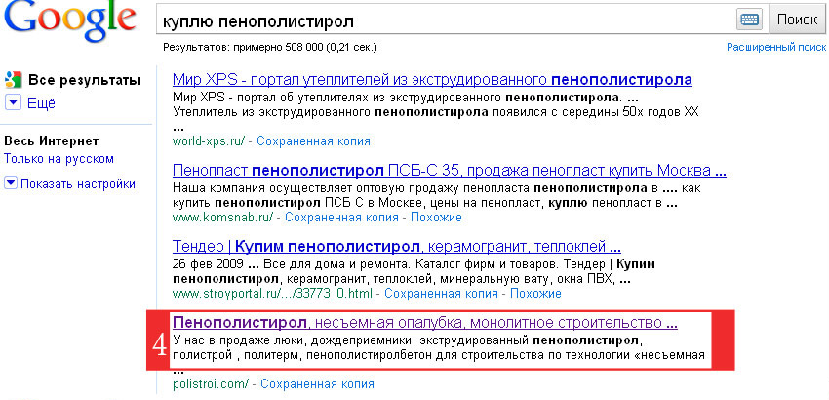Select Все результаты filter
This screenshot has height=400, width=829.
pyautogui.click(x=85, y=80)
